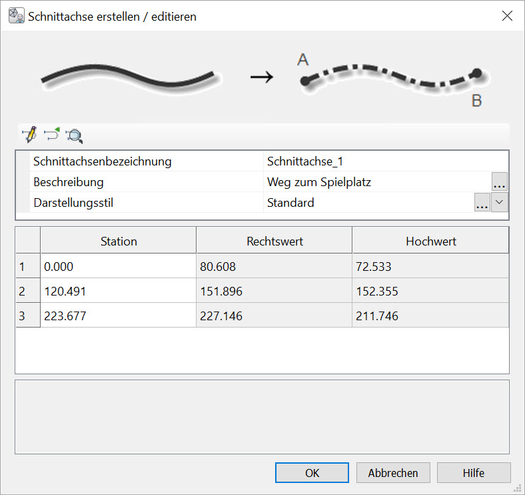
Task: Click the Station column header
Action: click(119, 241)
